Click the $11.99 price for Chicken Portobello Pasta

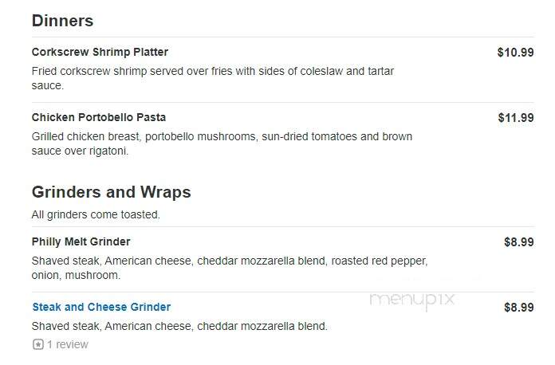coord(516,118)
